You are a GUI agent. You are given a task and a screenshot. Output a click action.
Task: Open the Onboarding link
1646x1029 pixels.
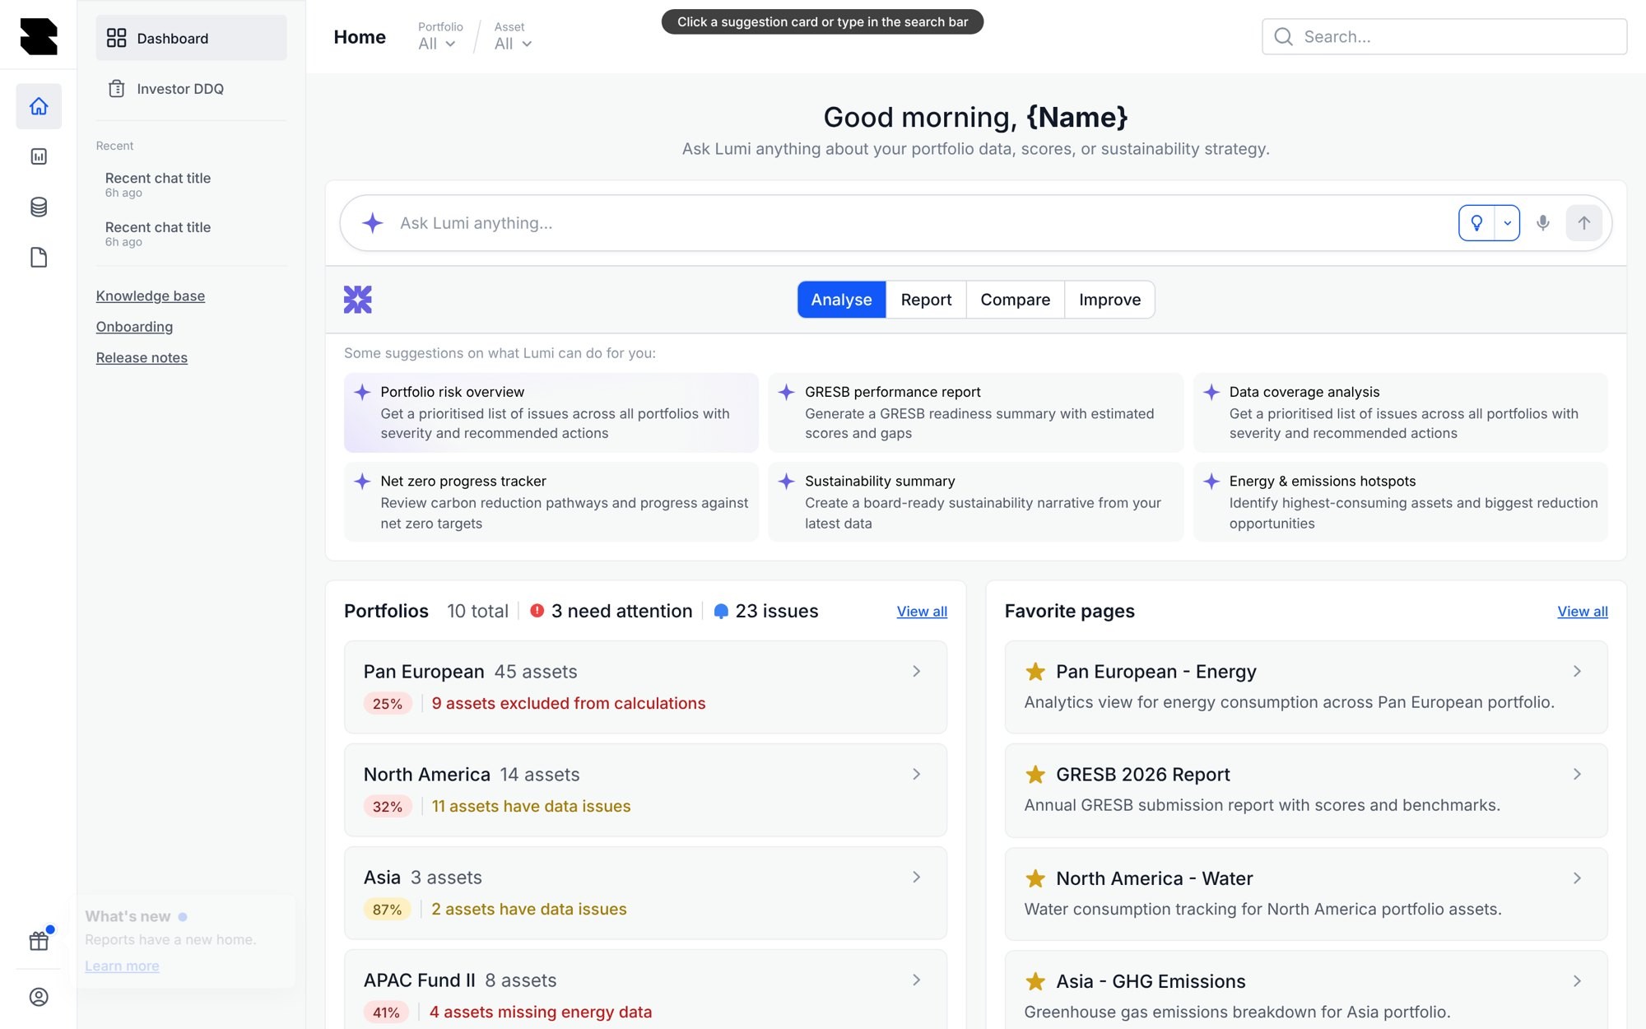point(134,327)
